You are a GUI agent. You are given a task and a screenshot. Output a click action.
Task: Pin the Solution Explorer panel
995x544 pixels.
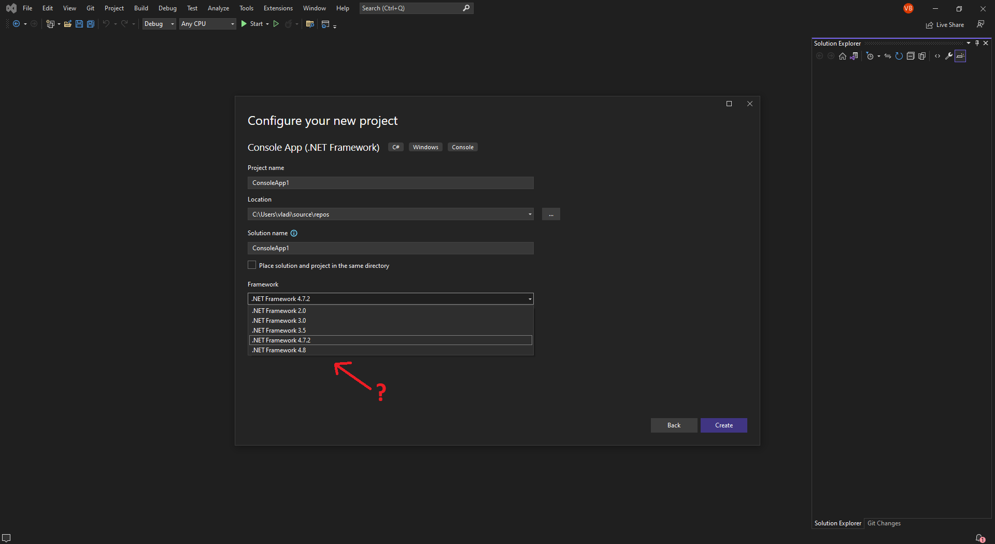(x=977, y=43)
